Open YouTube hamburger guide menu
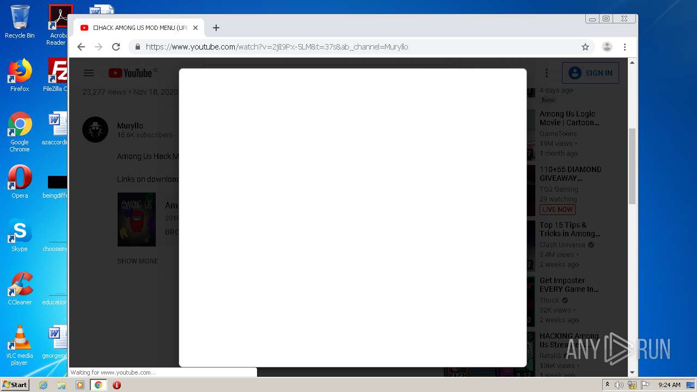The image size is (697, 392). coord(89,73)
